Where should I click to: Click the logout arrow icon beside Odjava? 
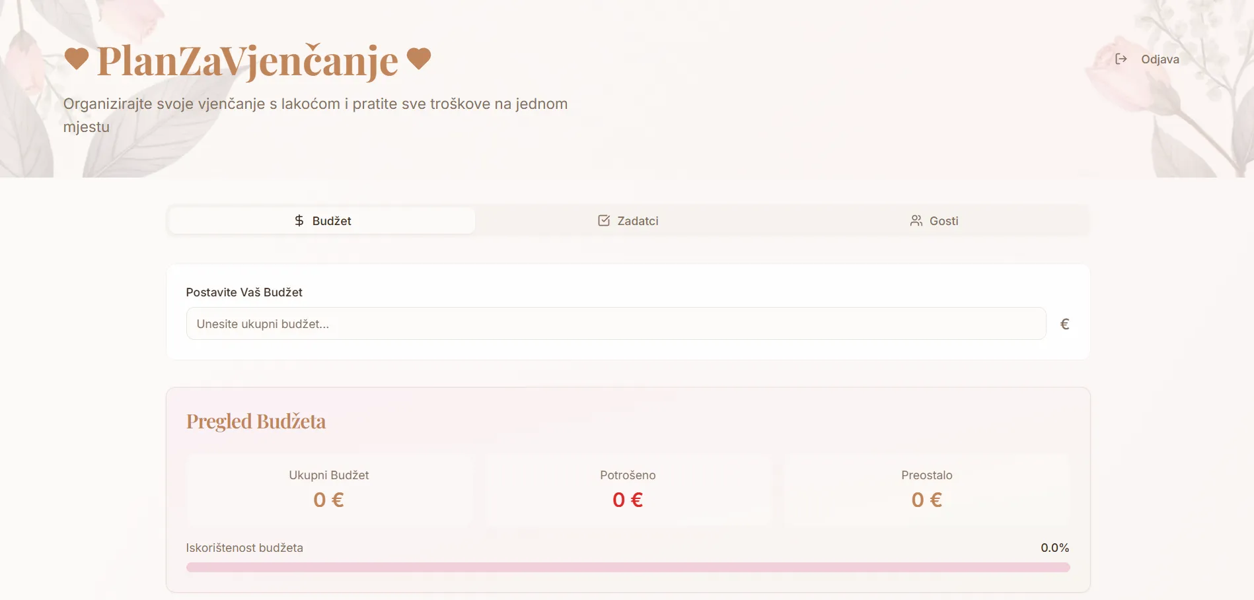click(1121, 59)
